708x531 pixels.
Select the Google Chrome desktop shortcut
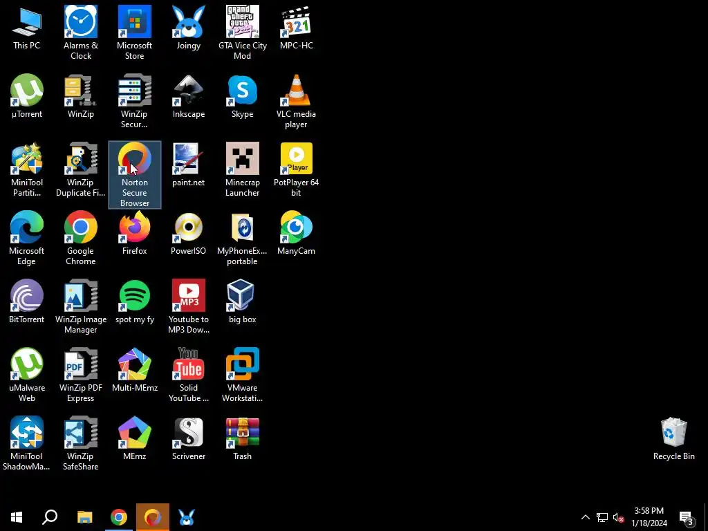(81, 238)
